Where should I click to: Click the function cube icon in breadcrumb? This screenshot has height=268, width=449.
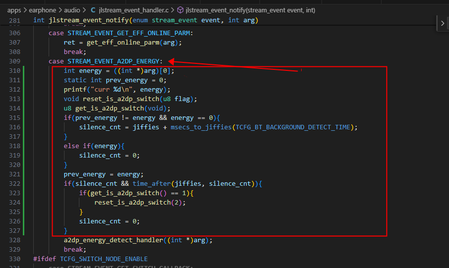point(180,10)
